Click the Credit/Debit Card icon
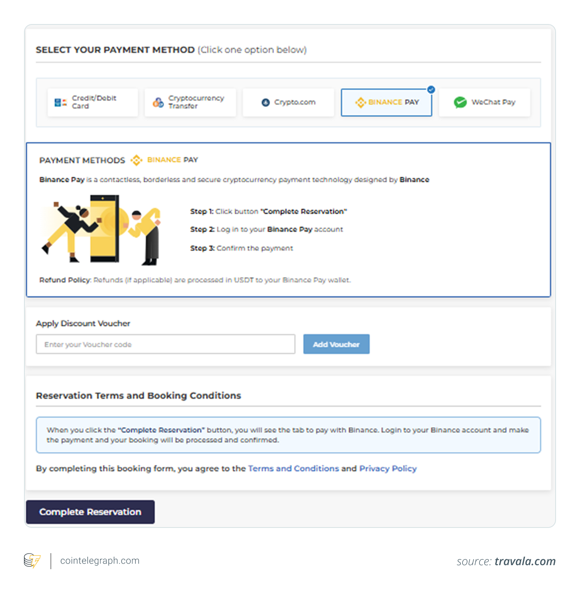 pos(60,103)
